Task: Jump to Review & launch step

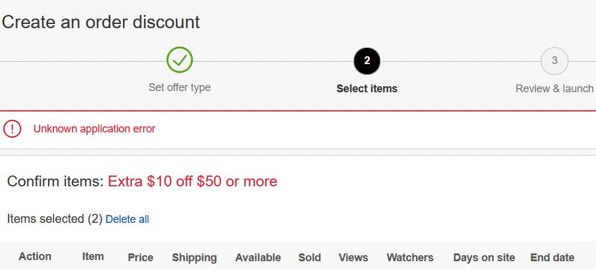Action: tap(554, 89)
